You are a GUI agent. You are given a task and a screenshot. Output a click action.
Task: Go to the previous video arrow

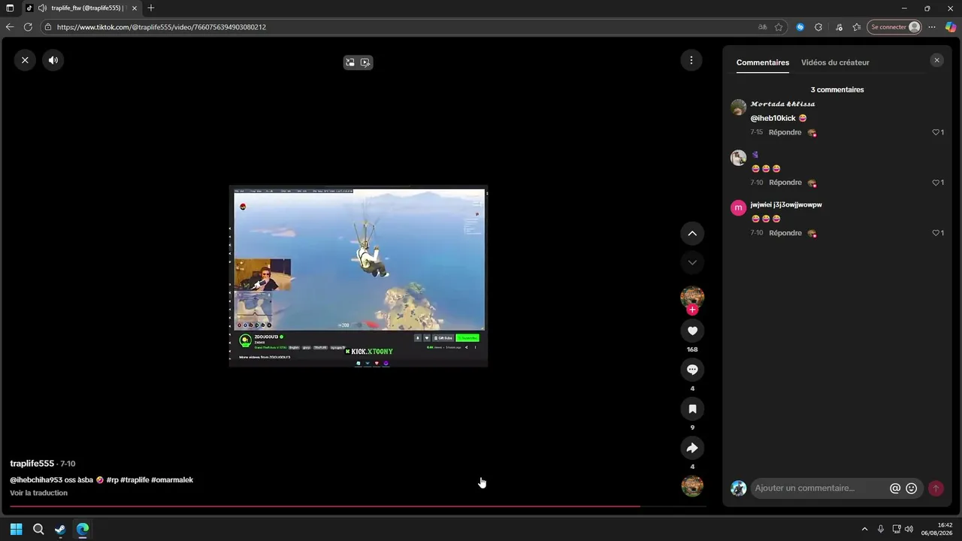[x=692, y=233]
